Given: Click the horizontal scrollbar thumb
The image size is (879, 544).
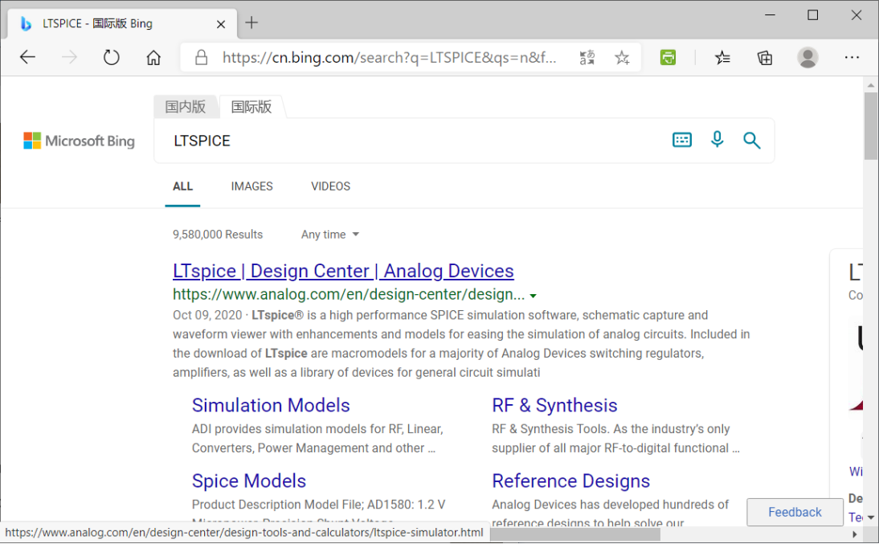Looking at the screenshot, I should coord(574,534).
